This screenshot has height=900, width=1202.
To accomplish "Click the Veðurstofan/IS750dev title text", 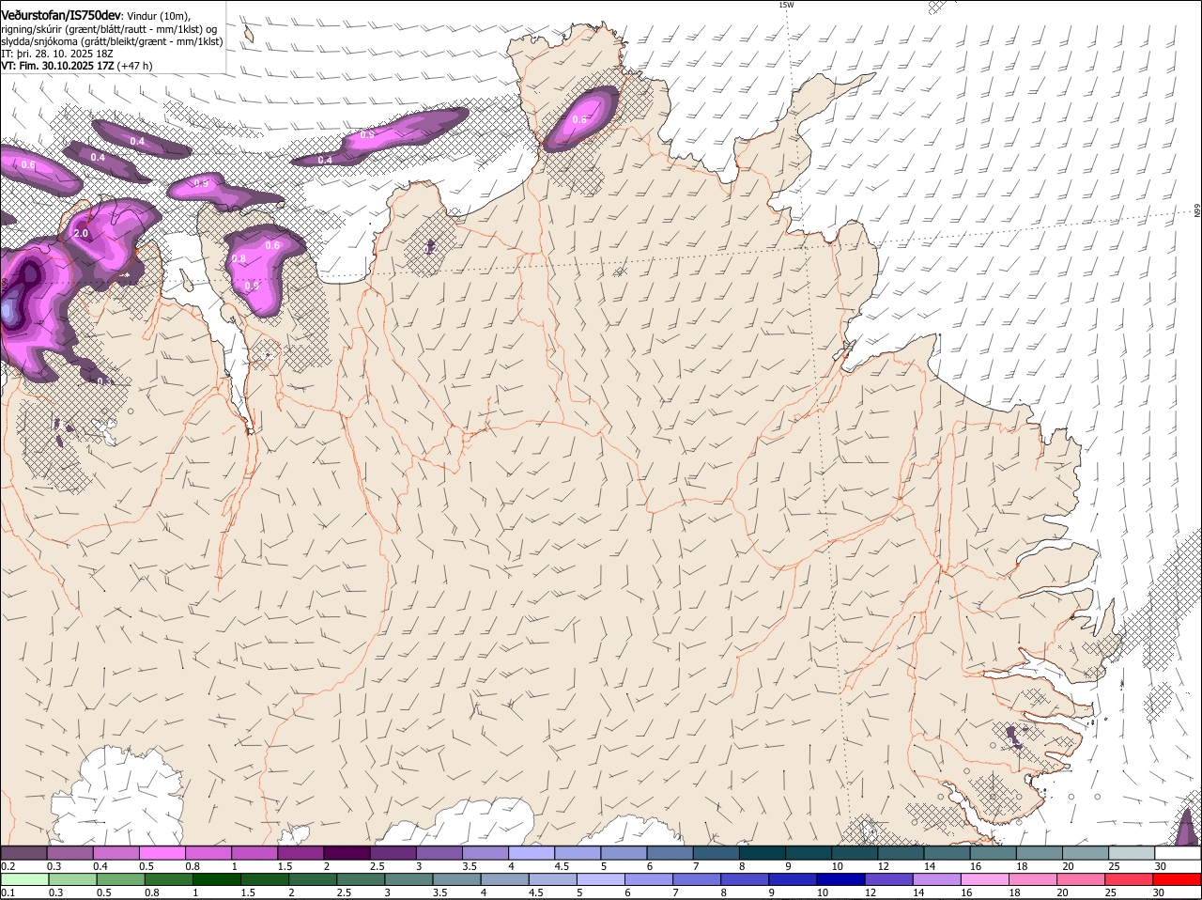I will (x=60, y=16).
